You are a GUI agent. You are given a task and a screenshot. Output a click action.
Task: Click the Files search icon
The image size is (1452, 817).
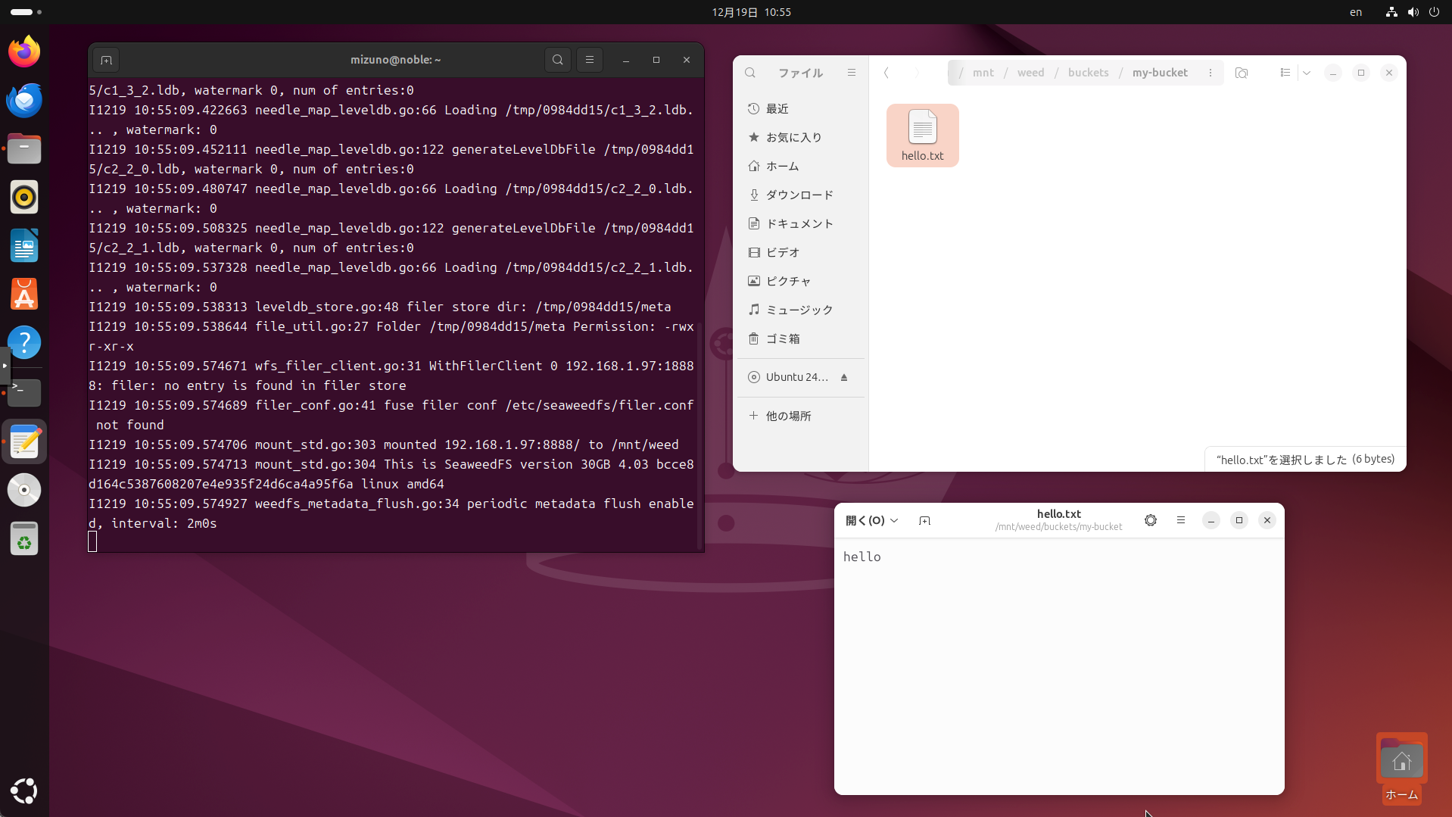(750, 73)
